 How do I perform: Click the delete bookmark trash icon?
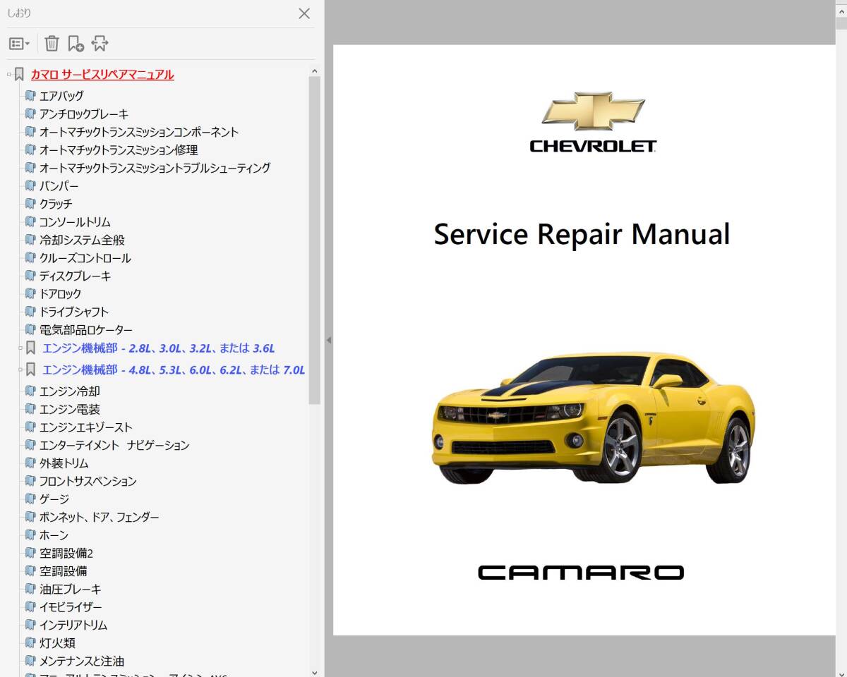tap(52, 44)
